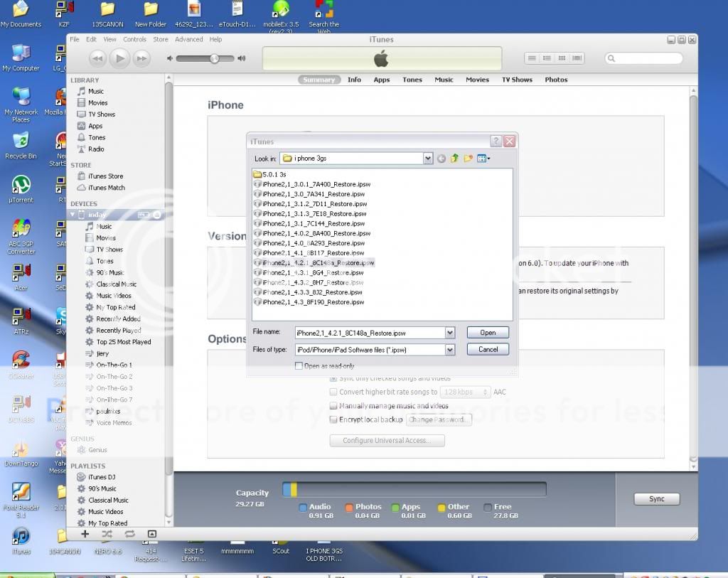Open My Computer desktop icon

(21, 58)
